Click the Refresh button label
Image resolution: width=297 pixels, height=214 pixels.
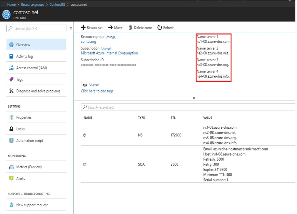169,28
